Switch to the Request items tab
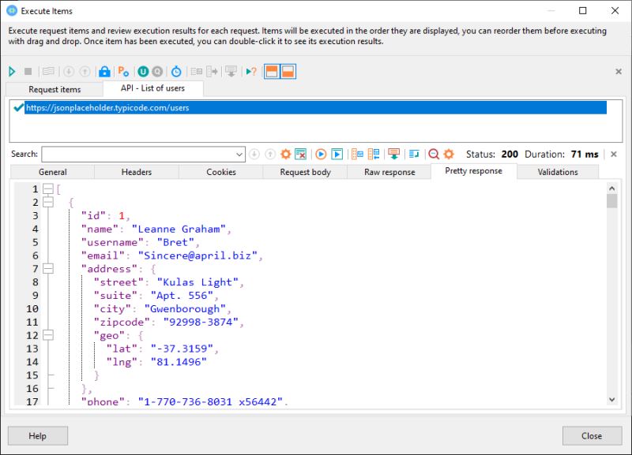The width and height of the screenshot is (632, 455). (x=55, y=90)
